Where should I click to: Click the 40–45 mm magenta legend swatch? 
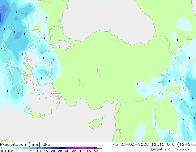(x=84, y=148)
